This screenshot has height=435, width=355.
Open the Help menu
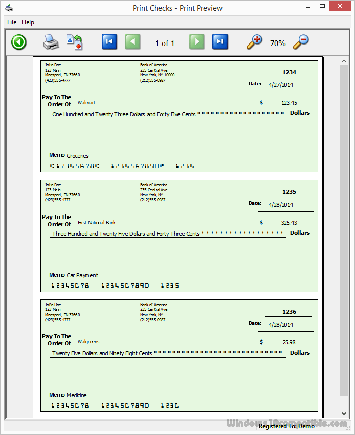pos(28,22)
